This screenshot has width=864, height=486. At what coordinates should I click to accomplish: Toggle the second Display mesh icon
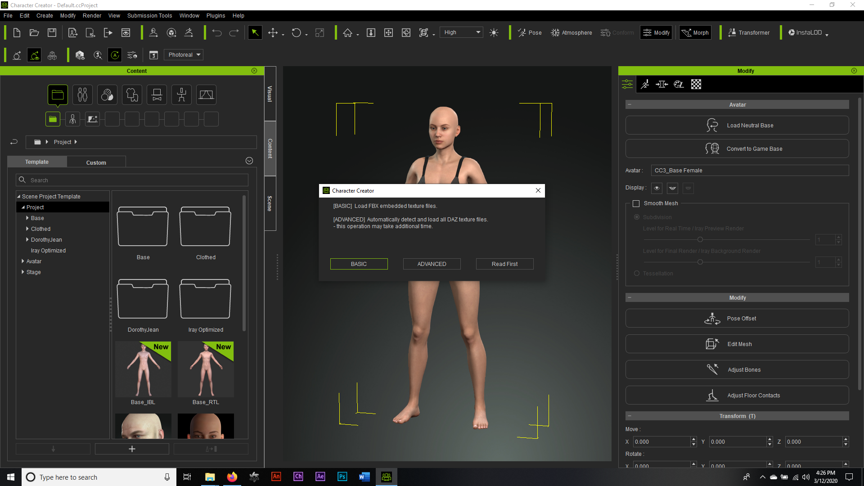672,188
